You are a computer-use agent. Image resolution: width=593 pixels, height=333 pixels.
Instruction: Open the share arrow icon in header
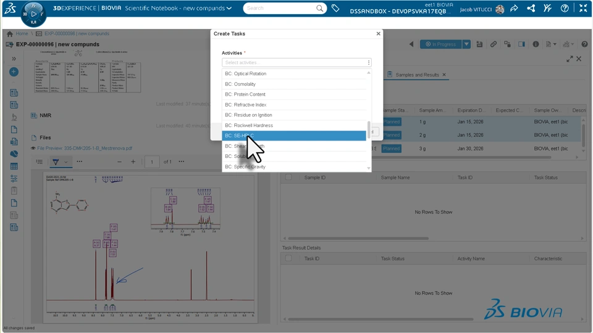(514, 8)
